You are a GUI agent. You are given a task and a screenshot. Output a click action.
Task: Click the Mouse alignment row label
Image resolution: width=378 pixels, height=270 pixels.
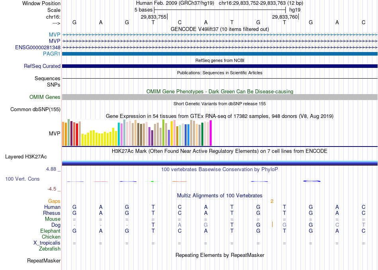[x=53, y=219]
